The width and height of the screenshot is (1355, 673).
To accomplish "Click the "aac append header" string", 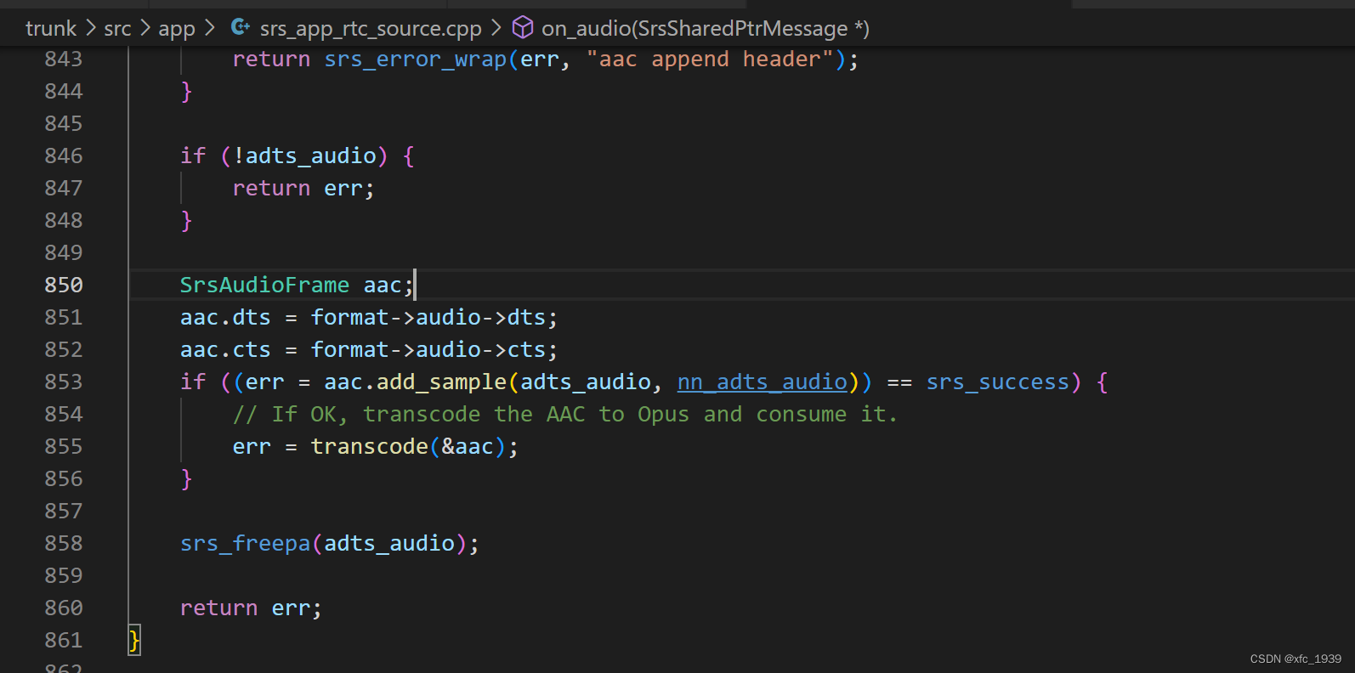I will point(710,59).
